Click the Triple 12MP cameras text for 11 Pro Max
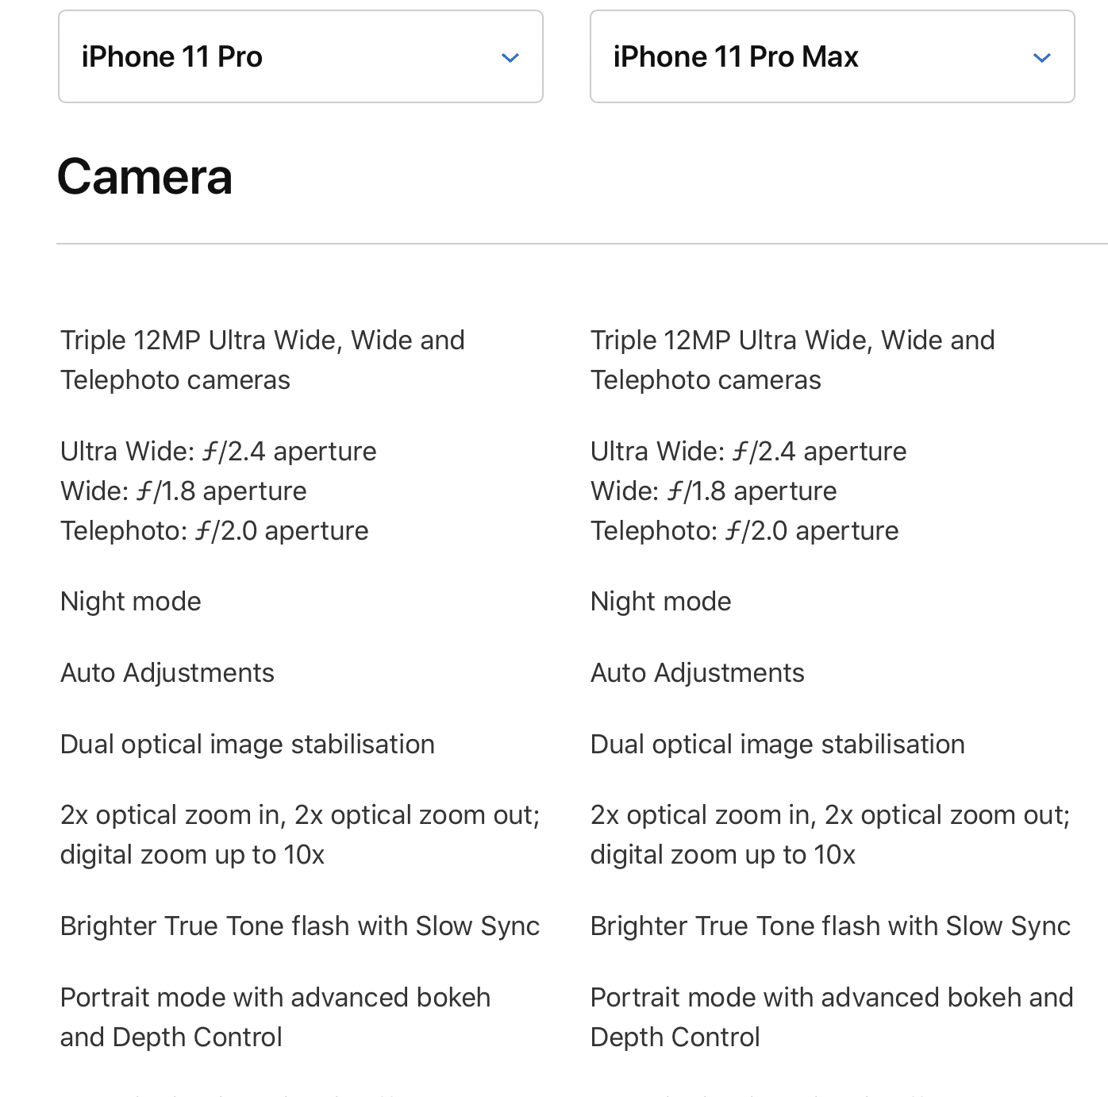Image resolution: width=1108 pixels, height=1097 pixels. pyautogui.click(x=792, y=360)
